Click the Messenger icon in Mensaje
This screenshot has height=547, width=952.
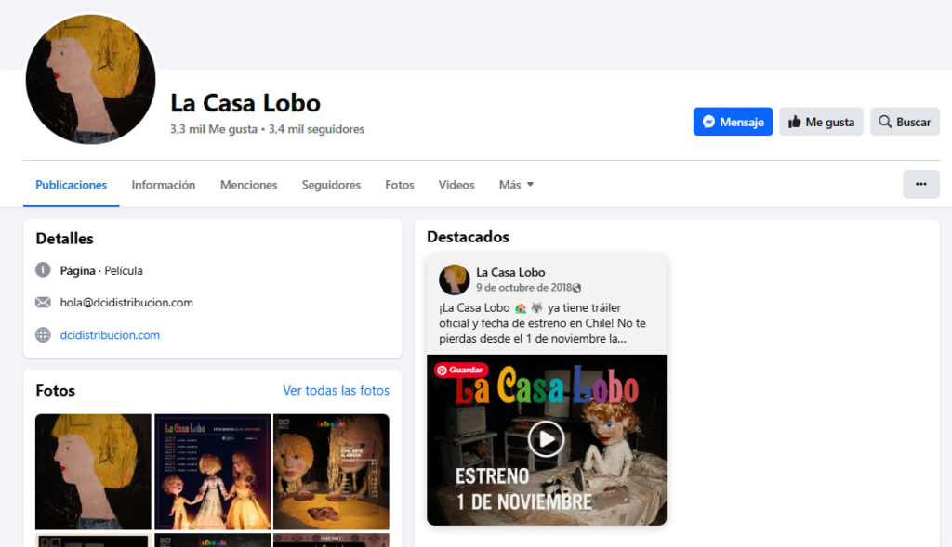[x=708, y=122]
